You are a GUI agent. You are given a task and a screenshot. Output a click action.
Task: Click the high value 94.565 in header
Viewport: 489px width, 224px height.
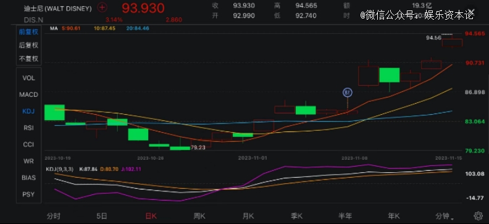coord(306,6)
